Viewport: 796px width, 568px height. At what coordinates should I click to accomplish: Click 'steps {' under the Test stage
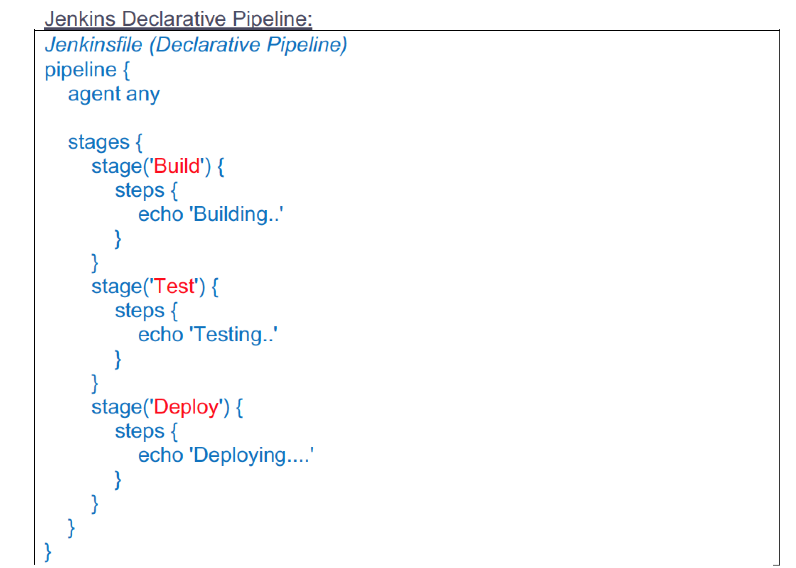tap(146, 311)
